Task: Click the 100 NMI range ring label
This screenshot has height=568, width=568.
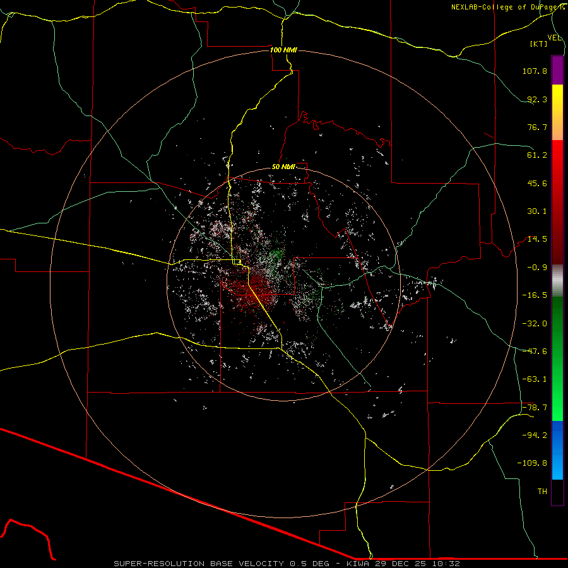Action: pyautogui.click(x=283, y=50)
